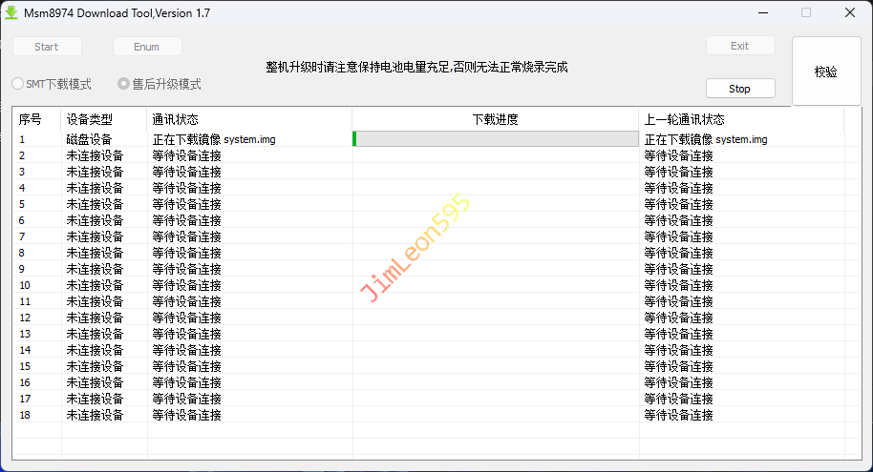Click the 下载进度 column header
The width and height of the screenshot is (873, 472).
click(495, 119)
